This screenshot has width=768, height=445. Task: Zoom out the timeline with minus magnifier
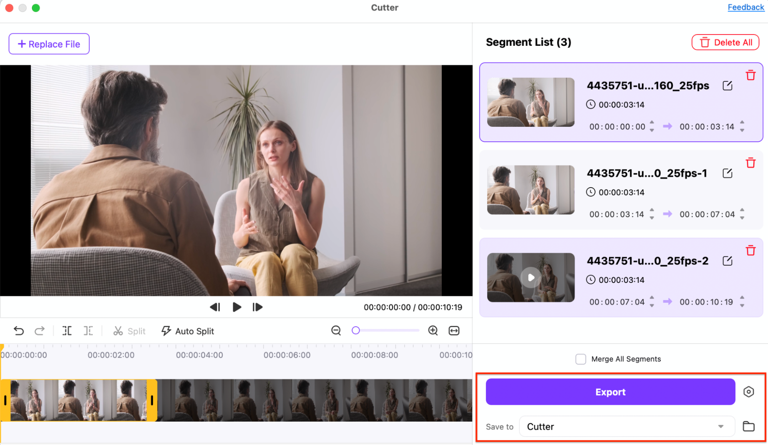336,330
